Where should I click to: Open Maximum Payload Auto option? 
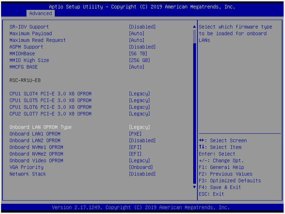tap(137, 33)
